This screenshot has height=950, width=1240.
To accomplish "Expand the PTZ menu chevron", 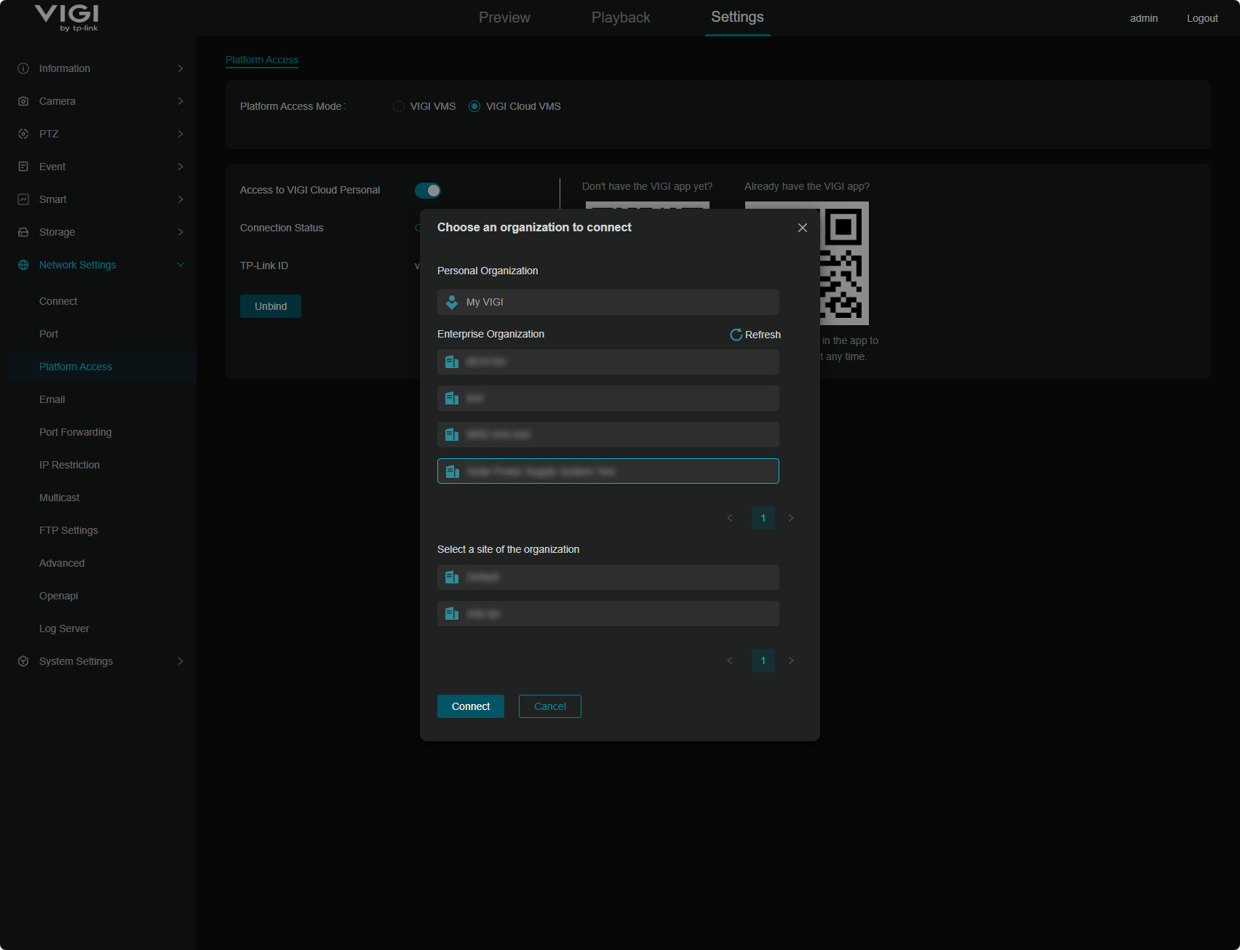I will (x=180, y=134).
